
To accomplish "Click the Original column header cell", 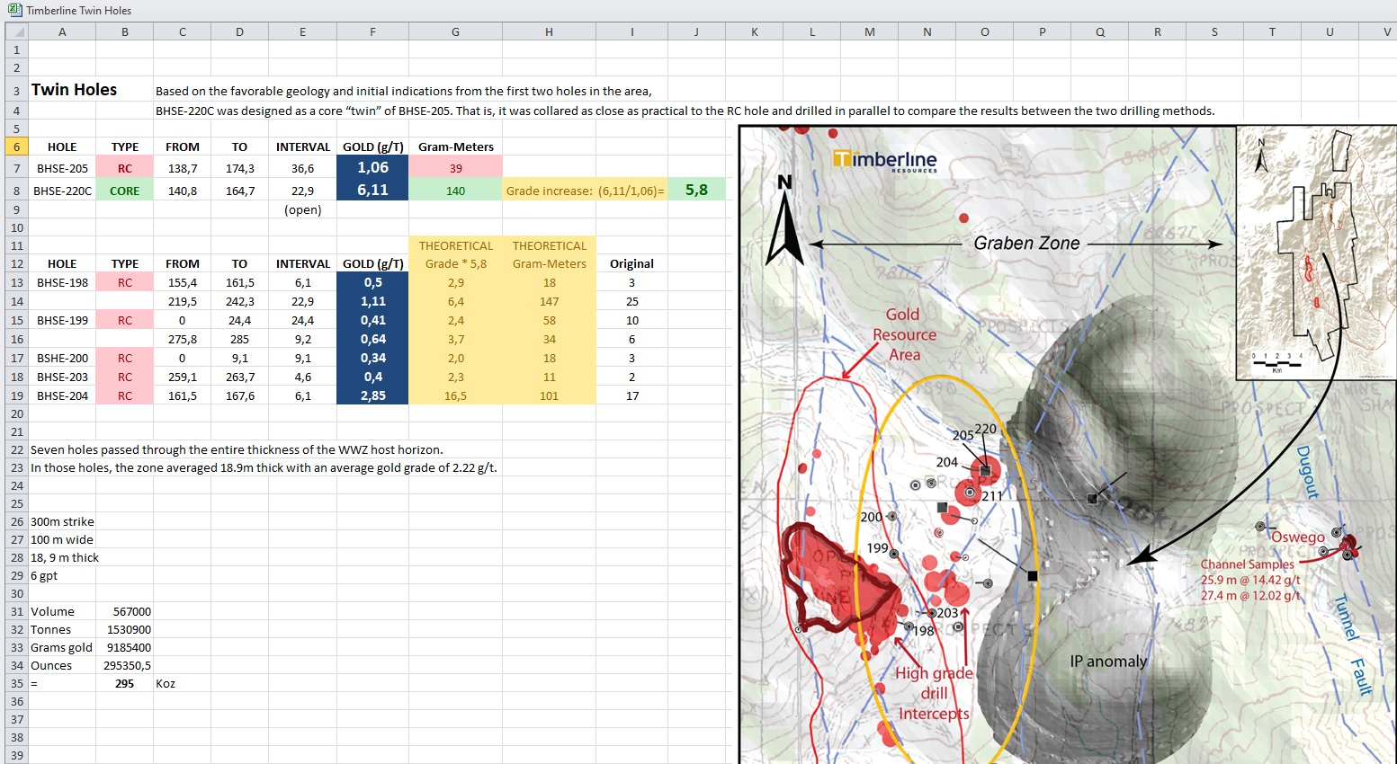I will 631,263.
